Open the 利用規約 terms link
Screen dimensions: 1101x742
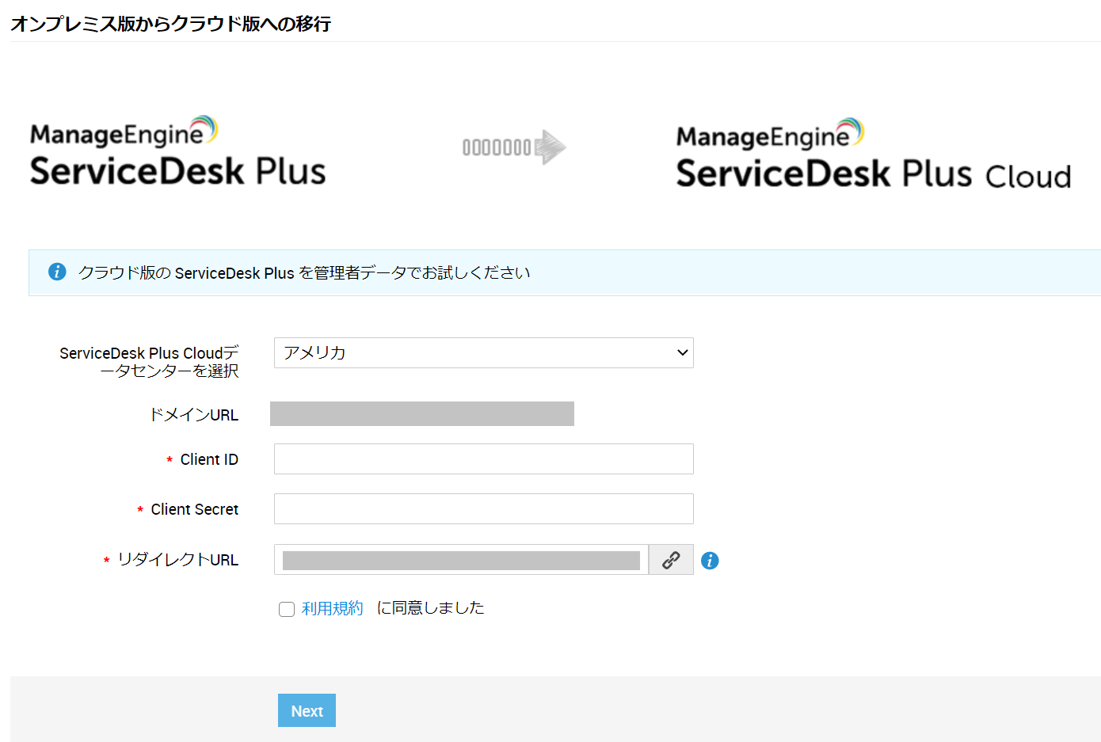pyautogui.click(x=332, y=608)
